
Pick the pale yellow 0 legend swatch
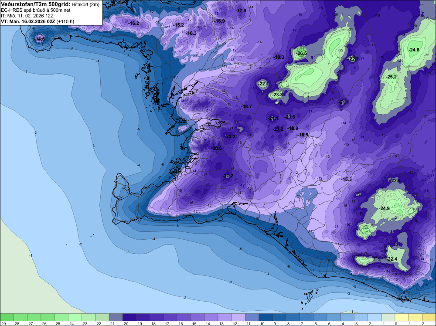402,317
